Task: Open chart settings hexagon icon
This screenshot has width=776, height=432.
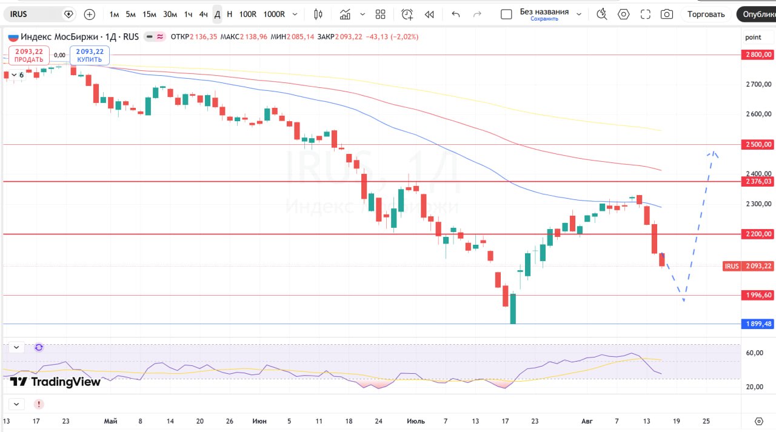Action: [623, 14]
